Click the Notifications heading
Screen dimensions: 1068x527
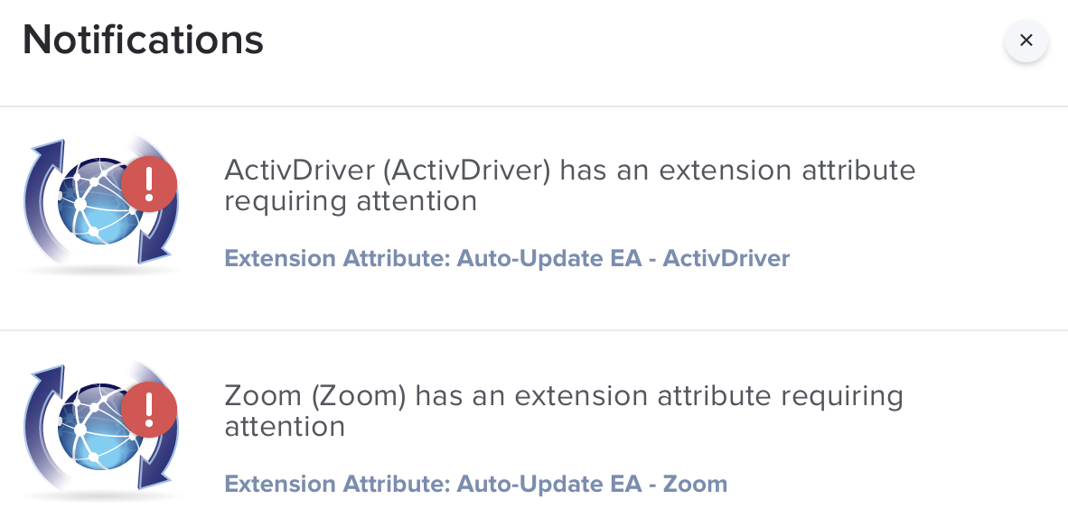pyautogui.click(x=143, y=40)
